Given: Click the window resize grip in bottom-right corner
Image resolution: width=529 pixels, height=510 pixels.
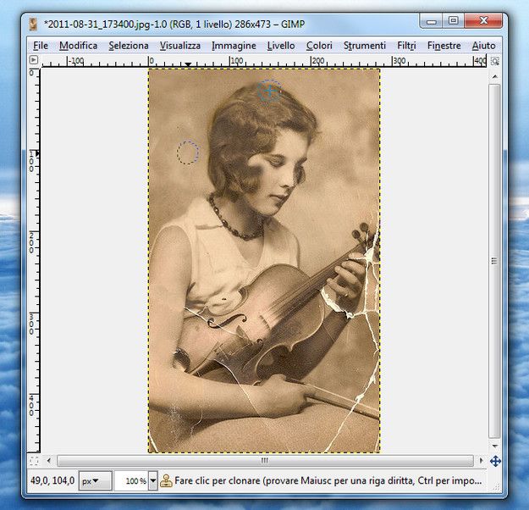Looking at the screenshot, I should [497, 486].
